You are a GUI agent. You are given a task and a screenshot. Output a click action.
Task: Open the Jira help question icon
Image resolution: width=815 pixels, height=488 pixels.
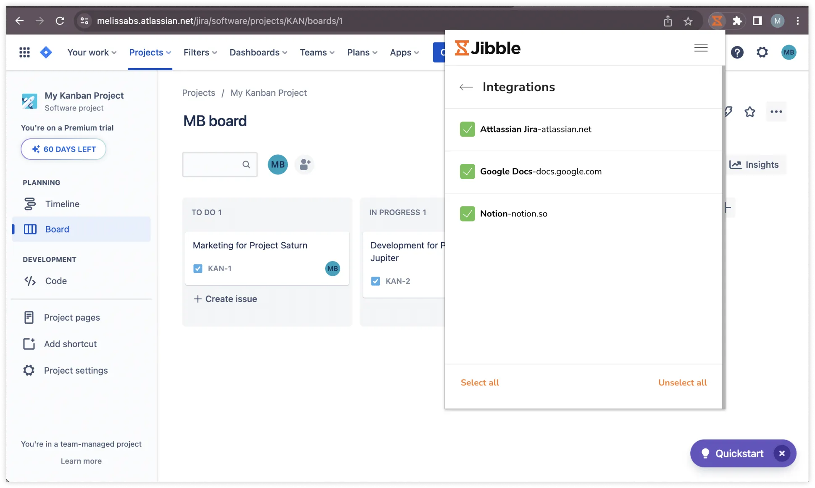(737, 53)
